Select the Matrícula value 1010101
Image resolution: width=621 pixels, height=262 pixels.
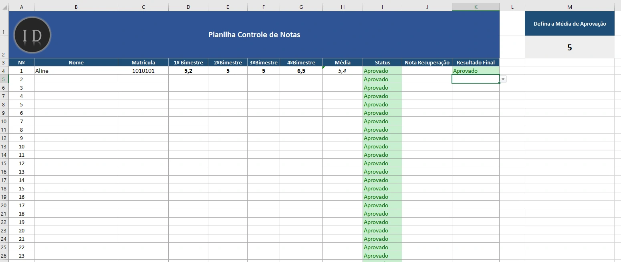pos(143,70)
